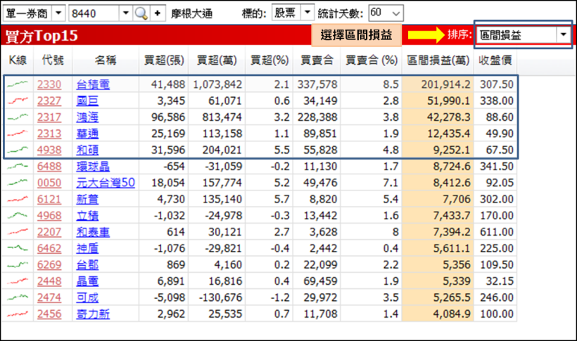Select the -130,676 net buy amount cell
Viewport: 577px width, 341px height.
tap(217, 297)
